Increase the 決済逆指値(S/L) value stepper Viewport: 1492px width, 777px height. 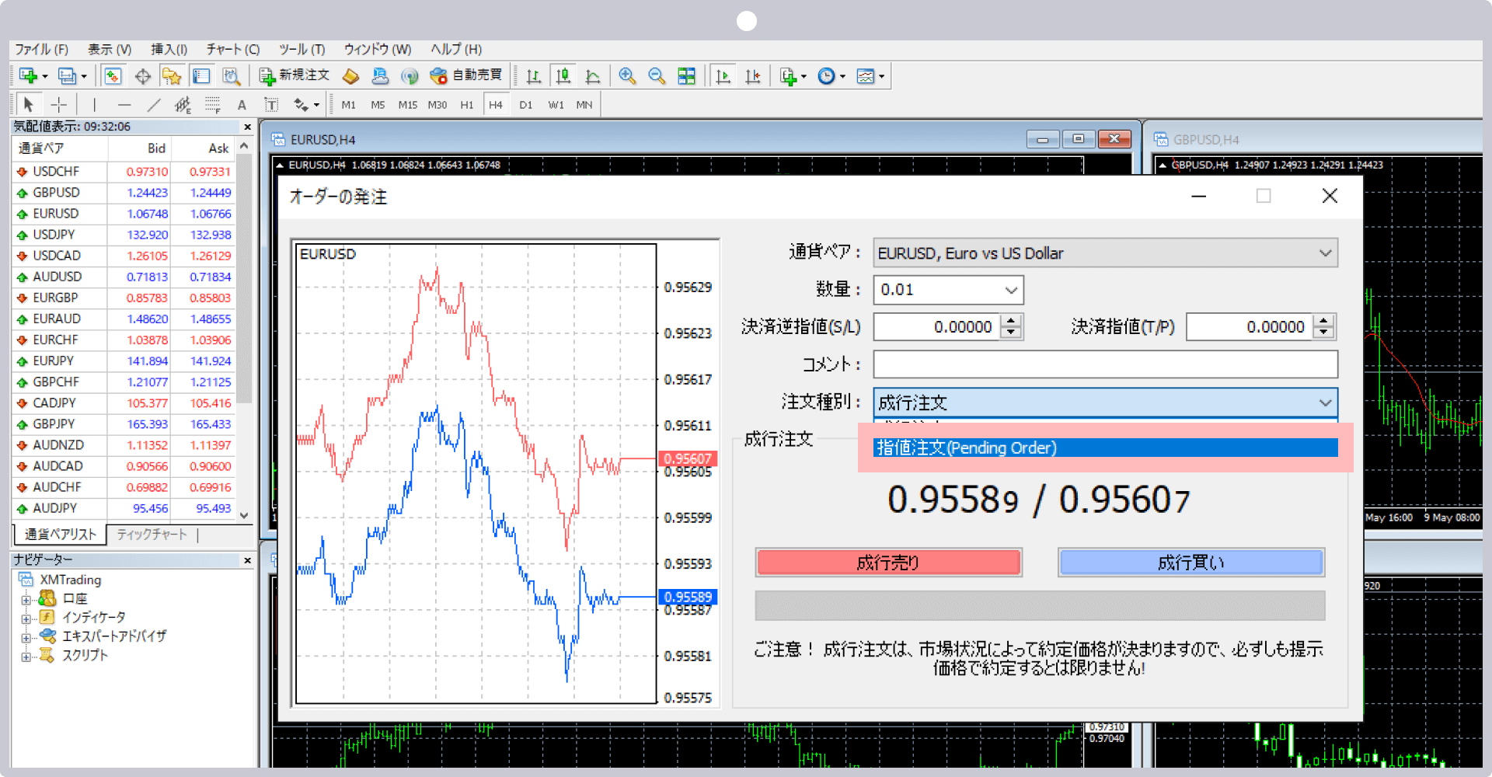click(1011, 320)
